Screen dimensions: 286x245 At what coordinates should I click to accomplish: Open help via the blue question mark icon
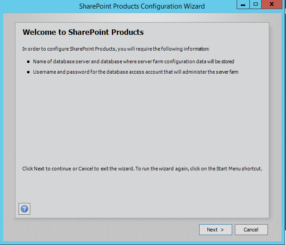24,209
